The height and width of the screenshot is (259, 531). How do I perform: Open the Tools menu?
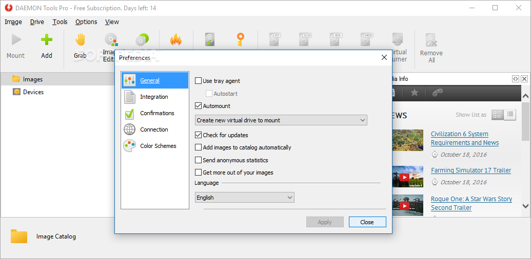[60, 22]
